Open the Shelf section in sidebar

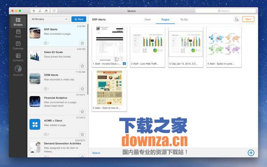coord(18,33)
